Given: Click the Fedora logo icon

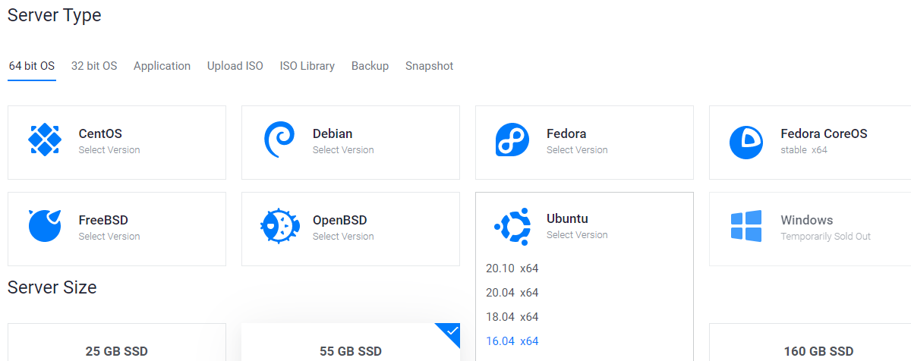Looking at the screenshot, I should [x=512, y=140].
